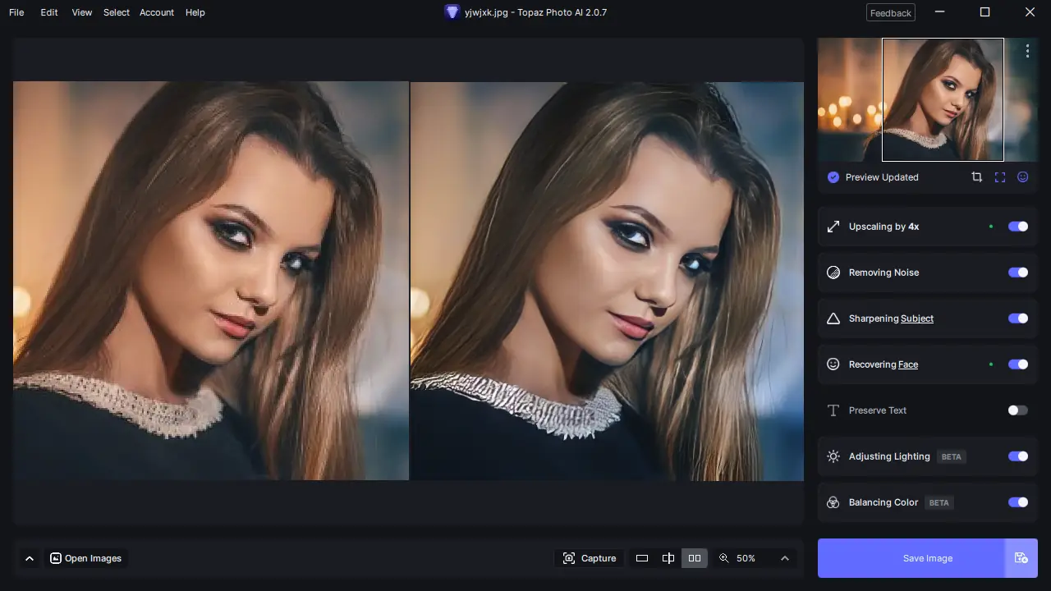Select side-by-side comparison view
Screen dimensions: 1051x591
click(695, 558)
